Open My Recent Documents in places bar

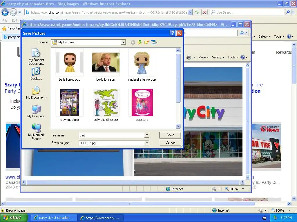36,57
